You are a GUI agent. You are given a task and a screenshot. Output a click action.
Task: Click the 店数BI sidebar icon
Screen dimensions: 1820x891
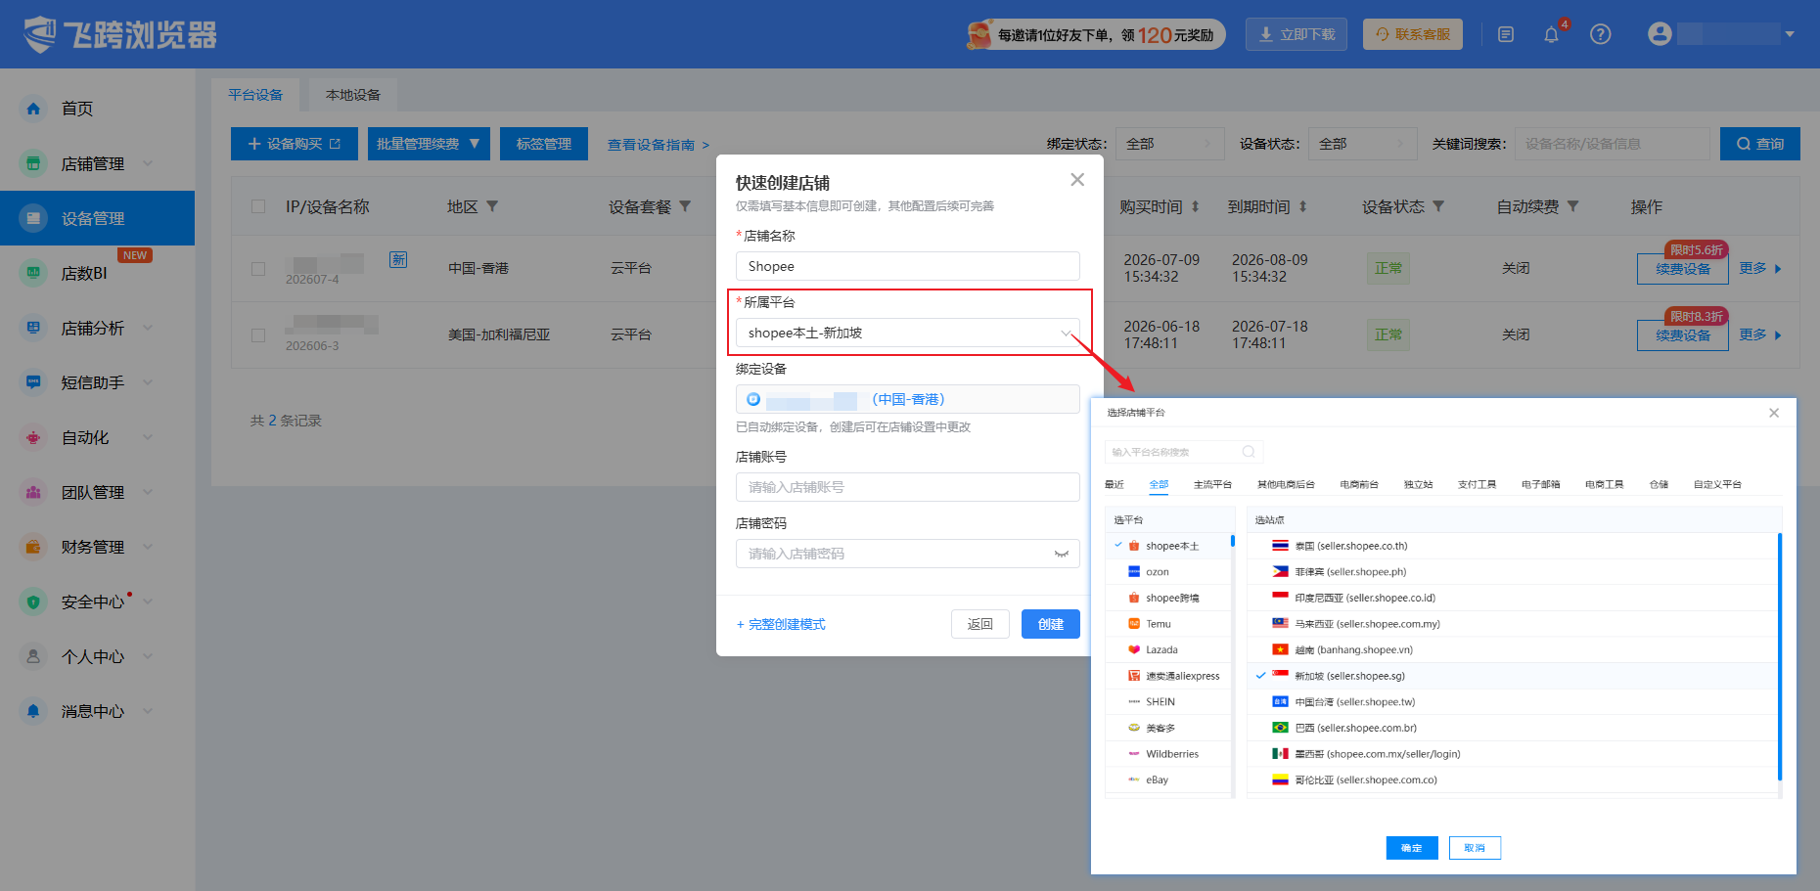click(33, 273)
